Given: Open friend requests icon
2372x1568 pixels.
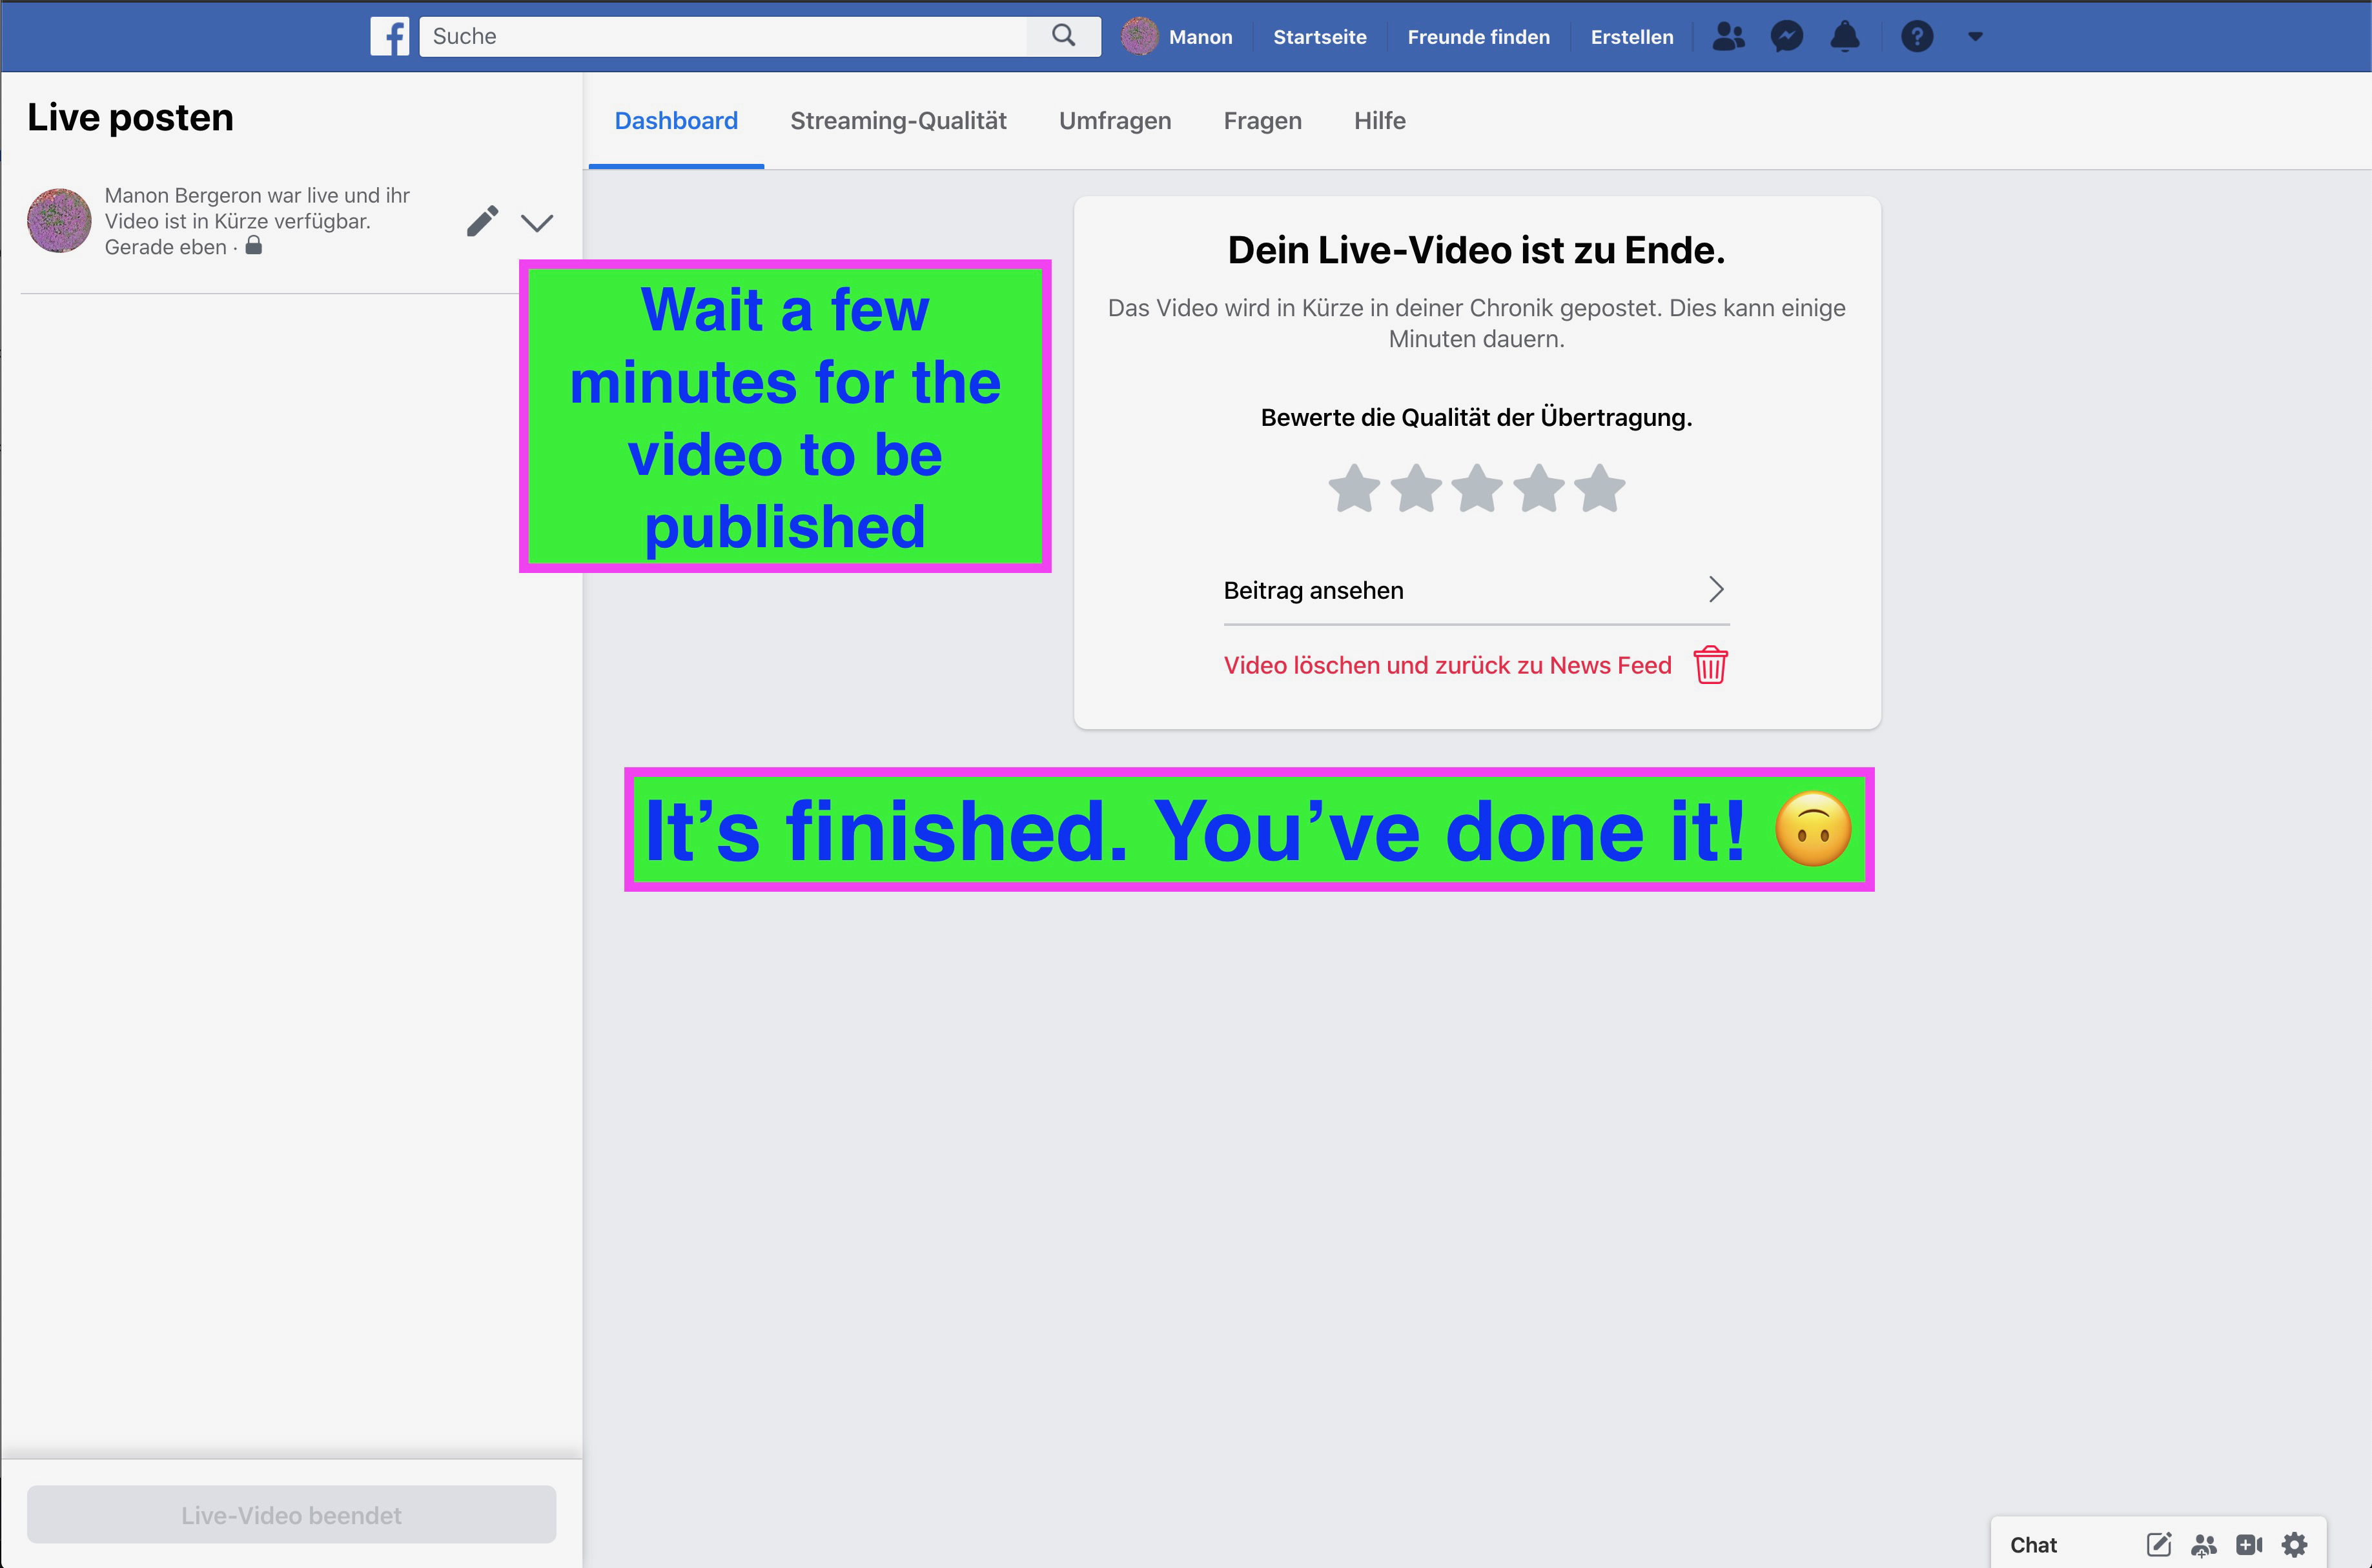Looking at the screenshot, I should [1728, 37].
